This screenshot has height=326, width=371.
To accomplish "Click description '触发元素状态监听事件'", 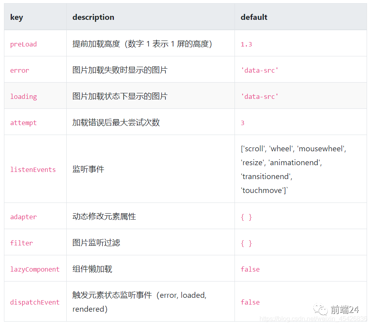I will click(x=112, y=295).
